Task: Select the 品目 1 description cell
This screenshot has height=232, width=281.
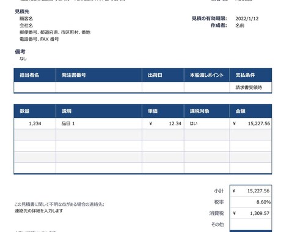Action: 99,123
